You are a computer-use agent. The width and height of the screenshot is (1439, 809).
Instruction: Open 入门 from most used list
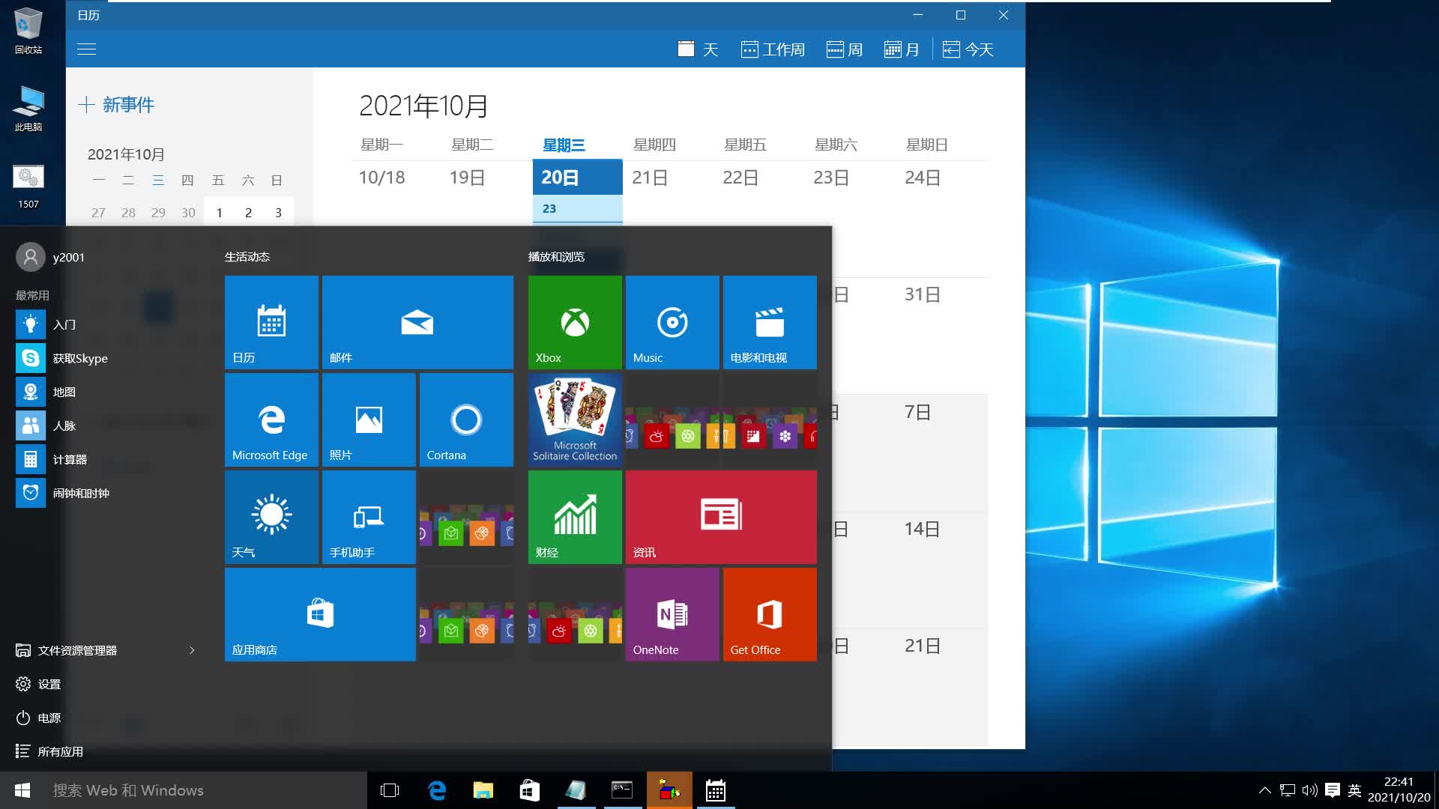(x=105, y=324)
